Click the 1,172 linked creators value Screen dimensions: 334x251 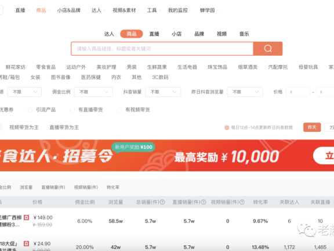289,247
